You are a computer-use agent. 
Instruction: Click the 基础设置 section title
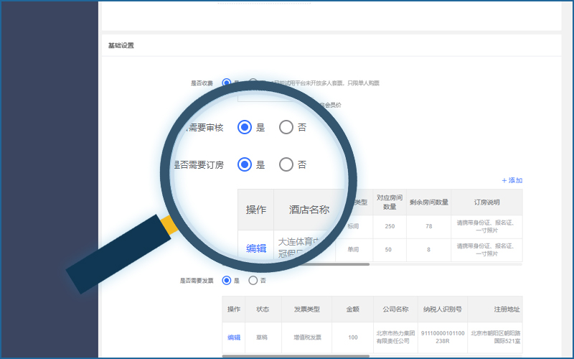click(x=121, y=45)
